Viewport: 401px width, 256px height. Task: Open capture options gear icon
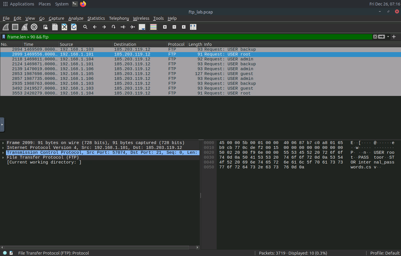pyautogui.click(x=34, y=27)
